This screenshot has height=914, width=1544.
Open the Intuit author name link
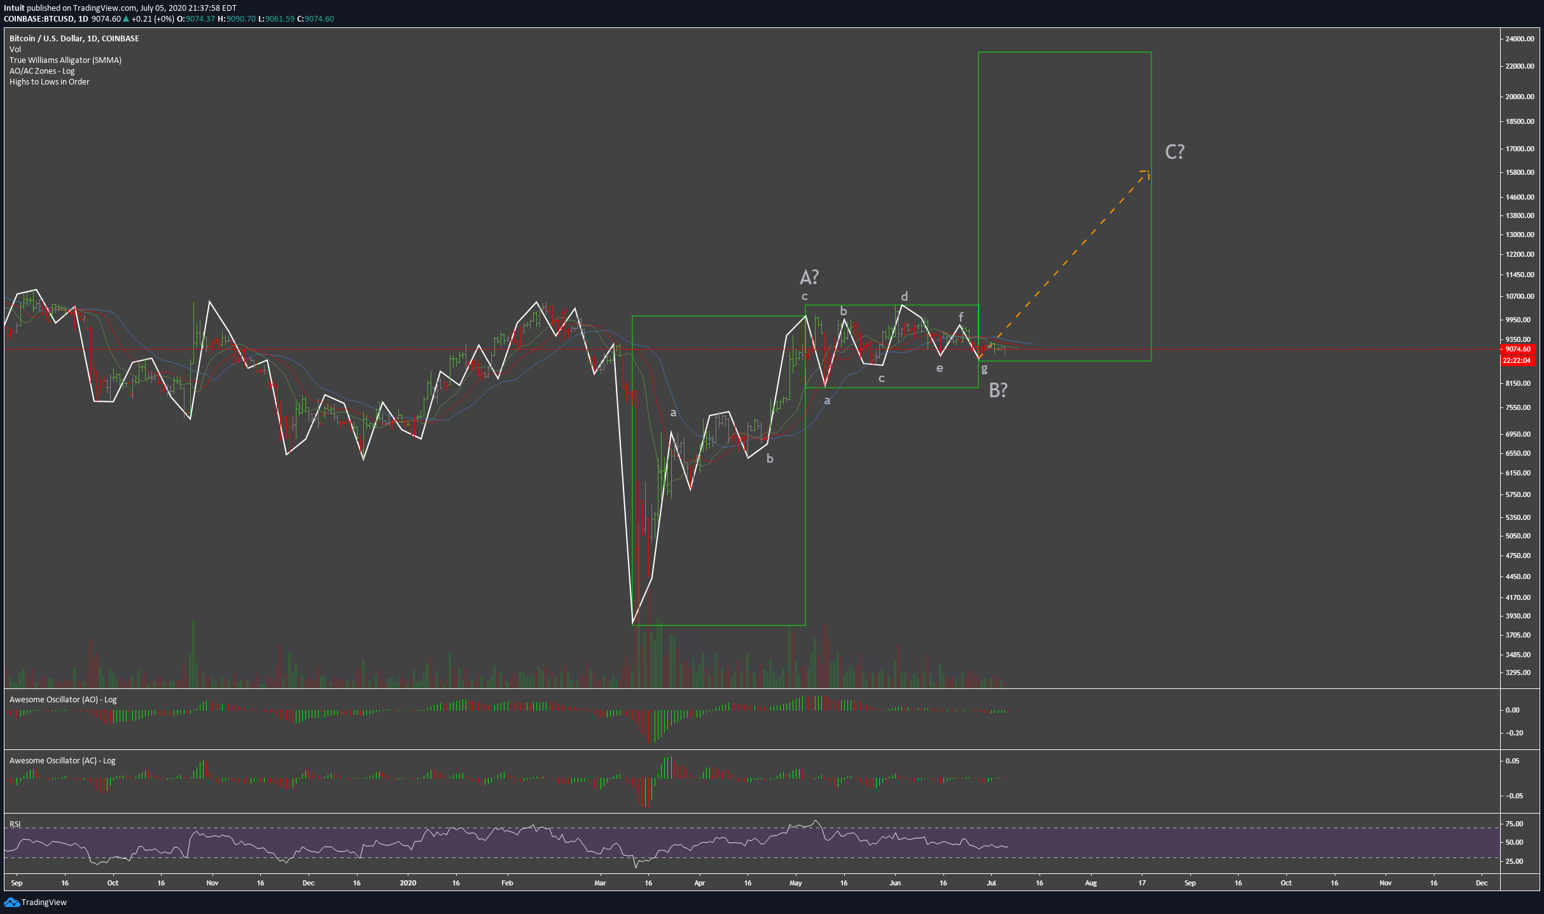click(x=14, y=8)
